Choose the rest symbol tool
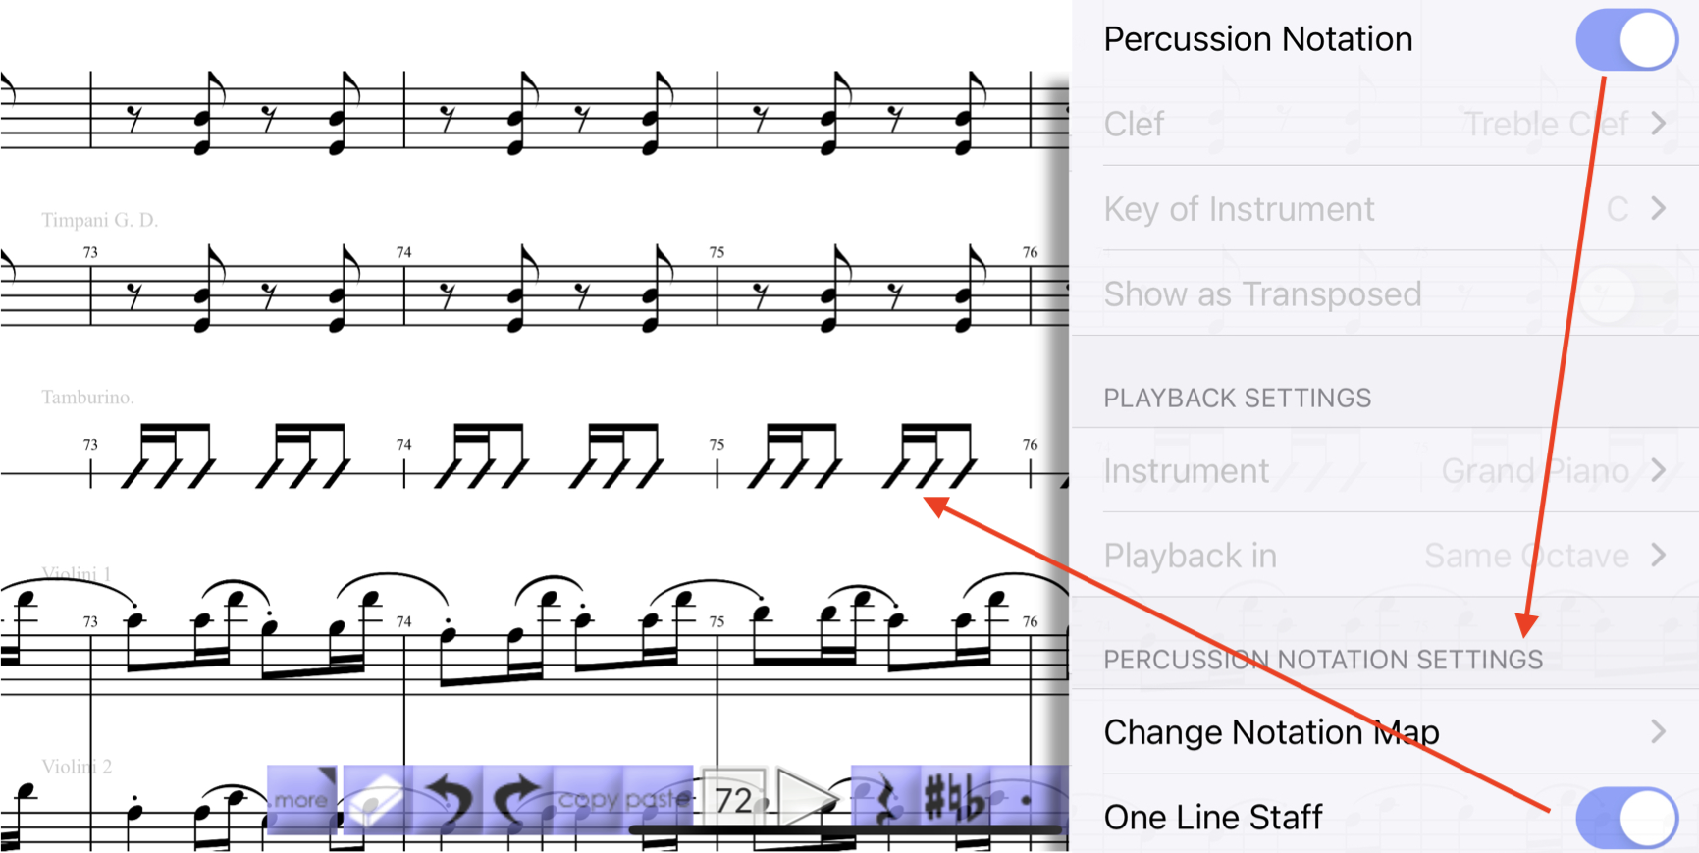The width and height of the screenshot is (1699, 853). pyautogui.click(x=885, y=800)
